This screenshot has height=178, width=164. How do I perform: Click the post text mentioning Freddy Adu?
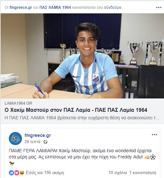pos(82,157)
